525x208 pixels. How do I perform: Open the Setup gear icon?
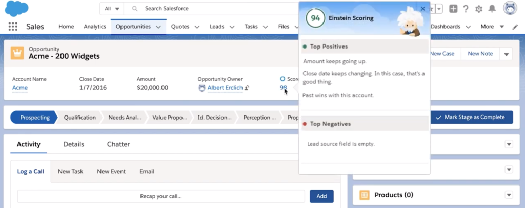coord(479,9)
